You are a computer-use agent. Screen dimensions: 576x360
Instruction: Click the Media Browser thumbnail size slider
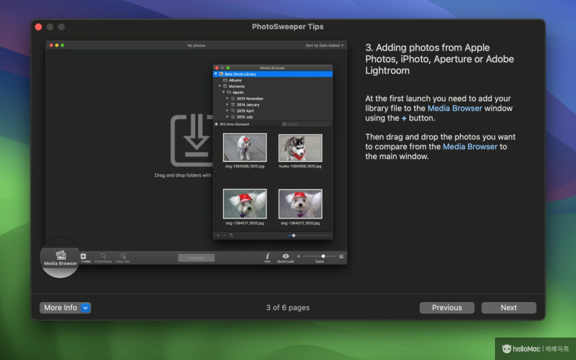coord(308,235)
